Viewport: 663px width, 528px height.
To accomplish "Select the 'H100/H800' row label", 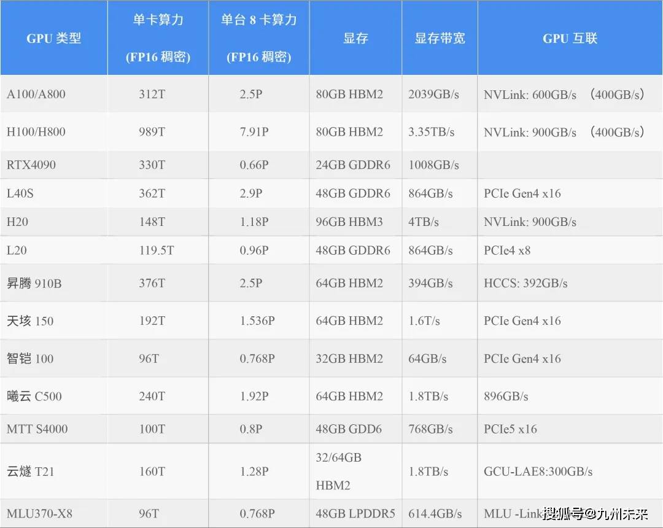I will tap(36, 131).
